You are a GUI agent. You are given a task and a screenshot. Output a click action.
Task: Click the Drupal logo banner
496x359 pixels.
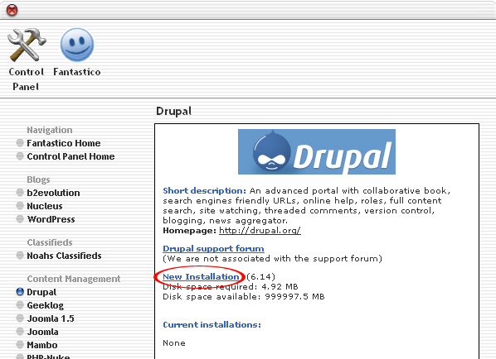[317, 151]
